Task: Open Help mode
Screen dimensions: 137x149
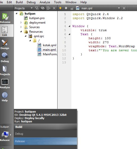Action: [x=5, y=97]
